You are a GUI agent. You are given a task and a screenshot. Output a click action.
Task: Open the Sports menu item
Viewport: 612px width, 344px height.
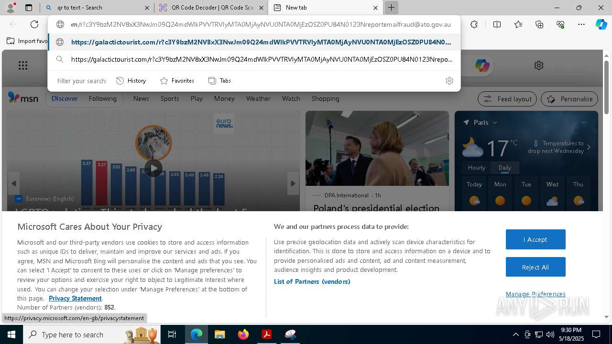pos(170,98)
